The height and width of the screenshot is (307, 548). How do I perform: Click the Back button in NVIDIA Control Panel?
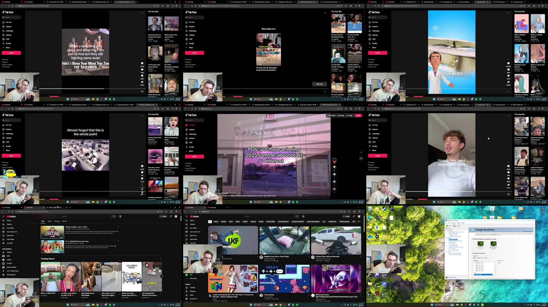pos(448,226)
